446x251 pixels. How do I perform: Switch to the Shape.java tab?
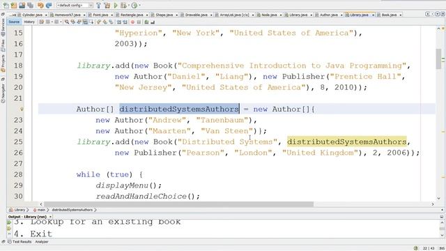click(164, 15)
